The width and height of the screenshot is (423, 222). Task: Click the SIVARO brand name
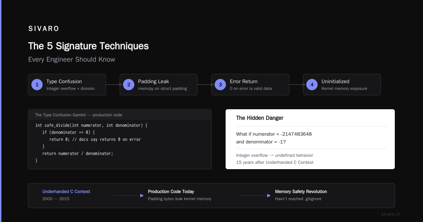tap(44, 29)
